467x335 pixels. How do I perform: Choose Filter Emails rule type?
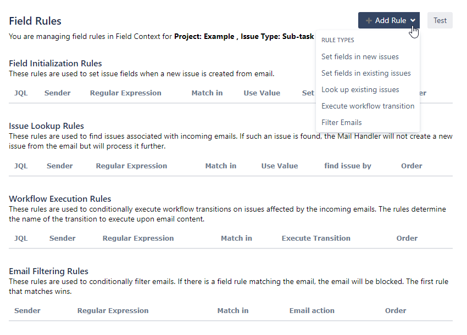[x=342, y=122]
